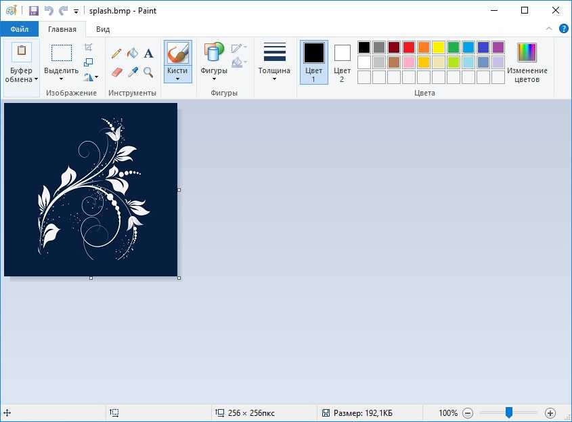Select the Eraser tool
The image size is (572, 422).
116,72
